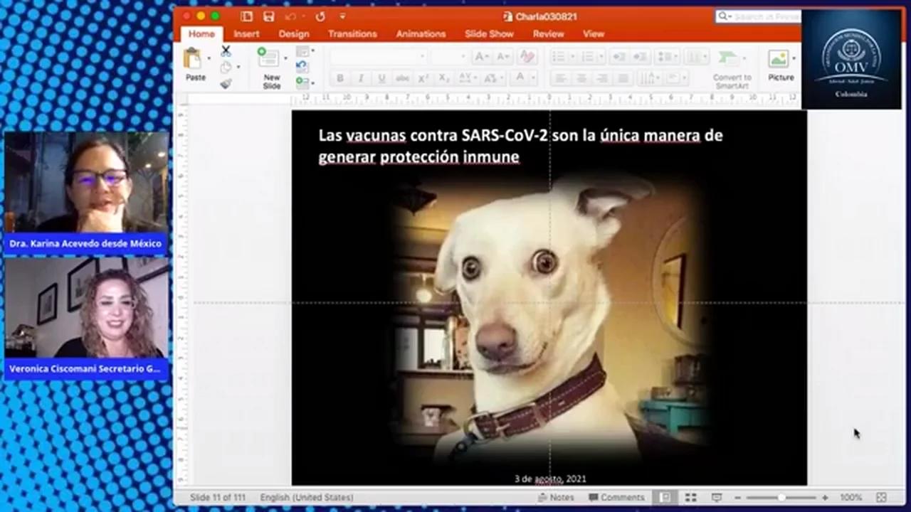Toggle Bold formatting
Viewport: 911px width, 512px height.
pos(340,78)
